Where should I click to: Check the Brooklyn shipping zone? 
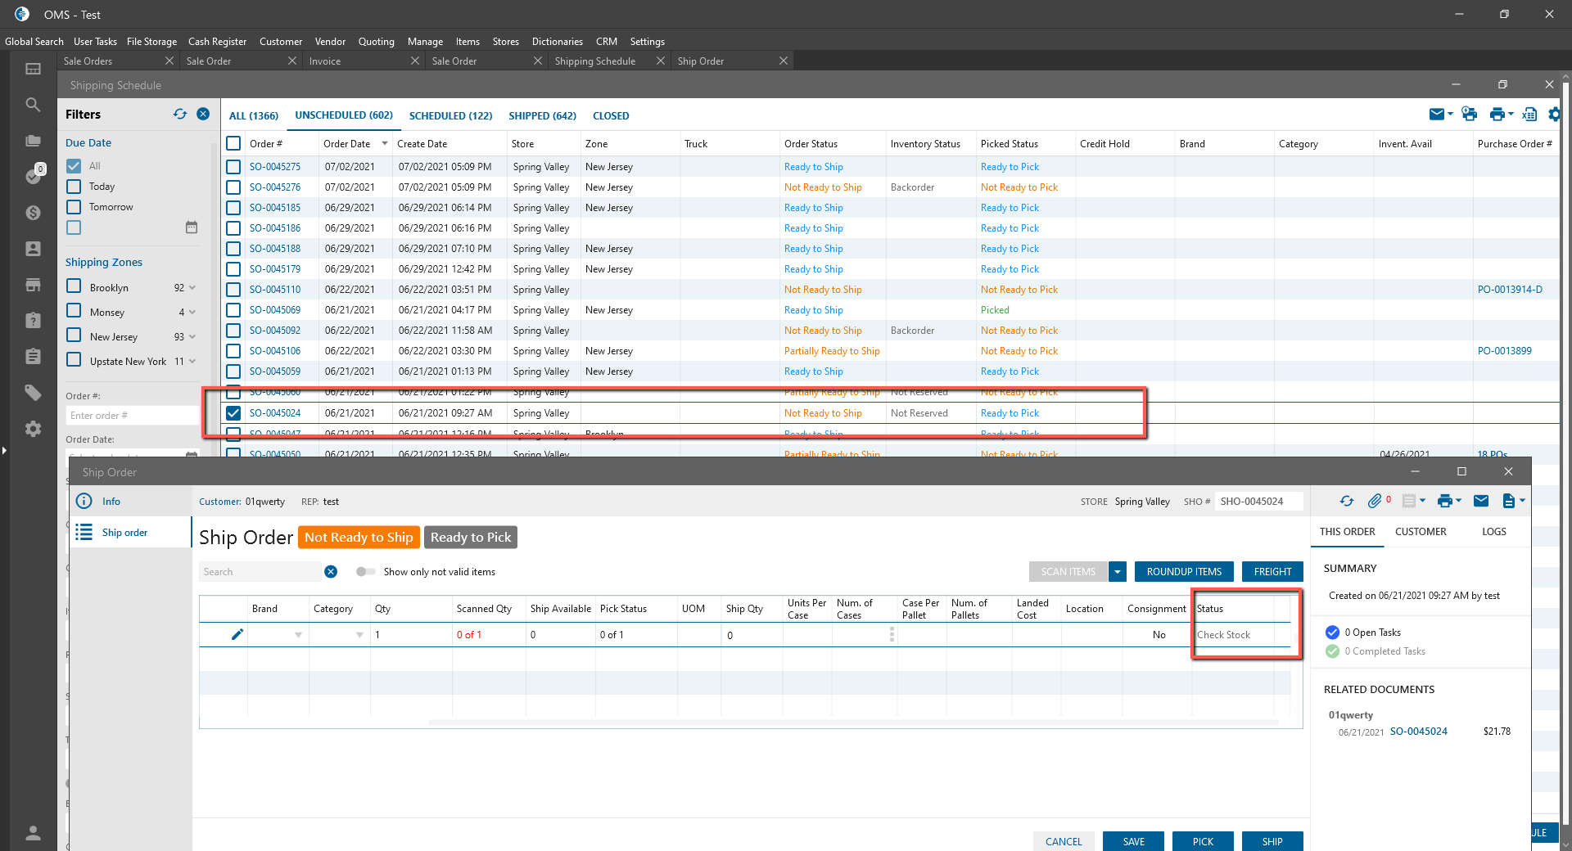74,286
